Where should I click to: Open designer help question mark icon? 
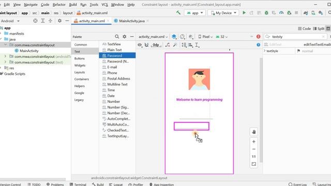(x=259, y=45)
